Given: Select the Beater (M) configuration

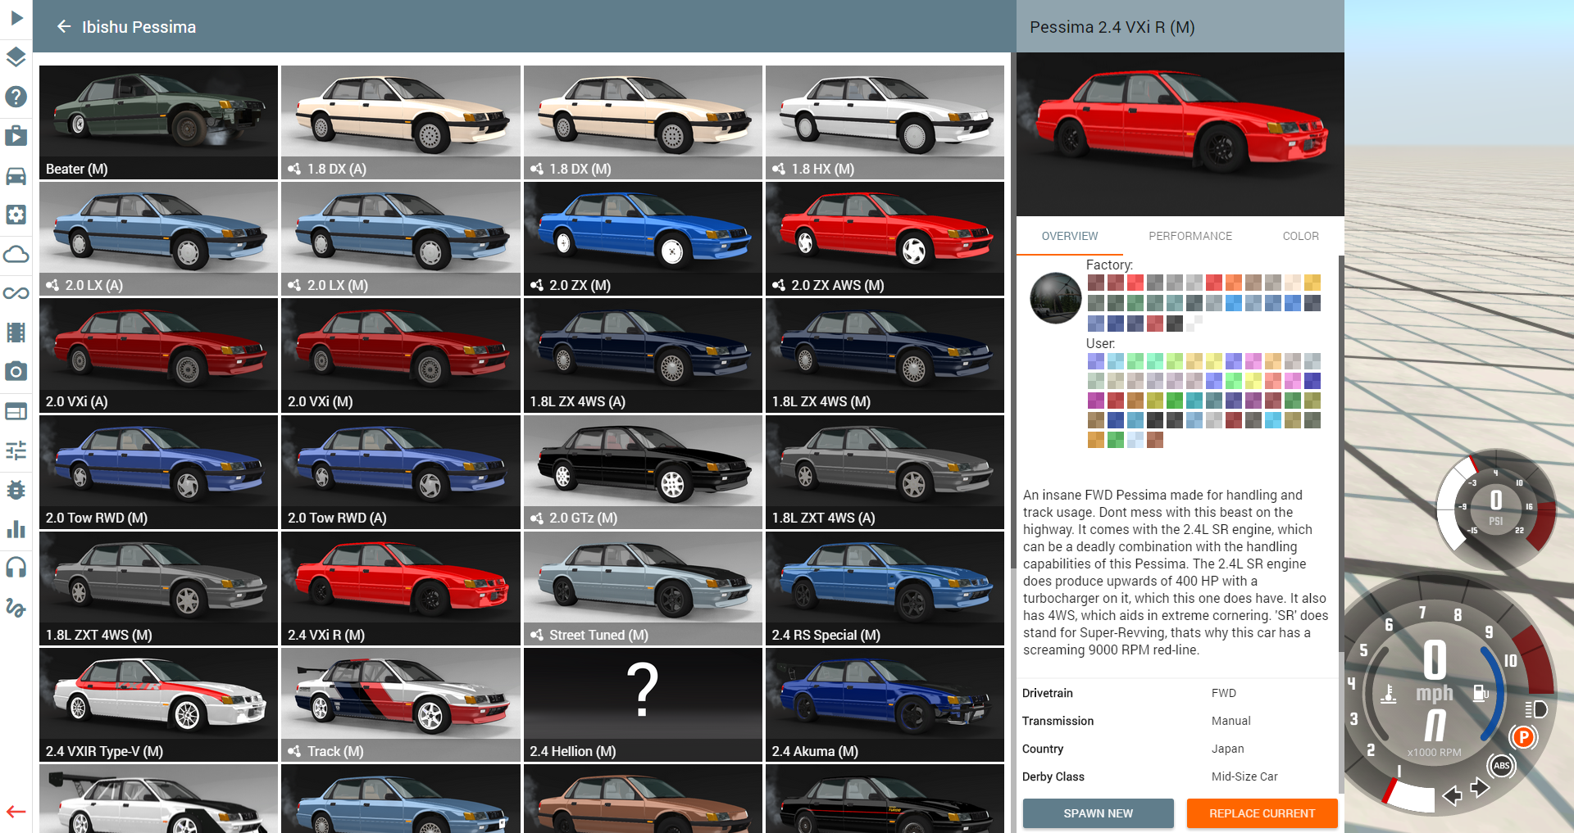Looking at the screenshot, I should (158, 122).
